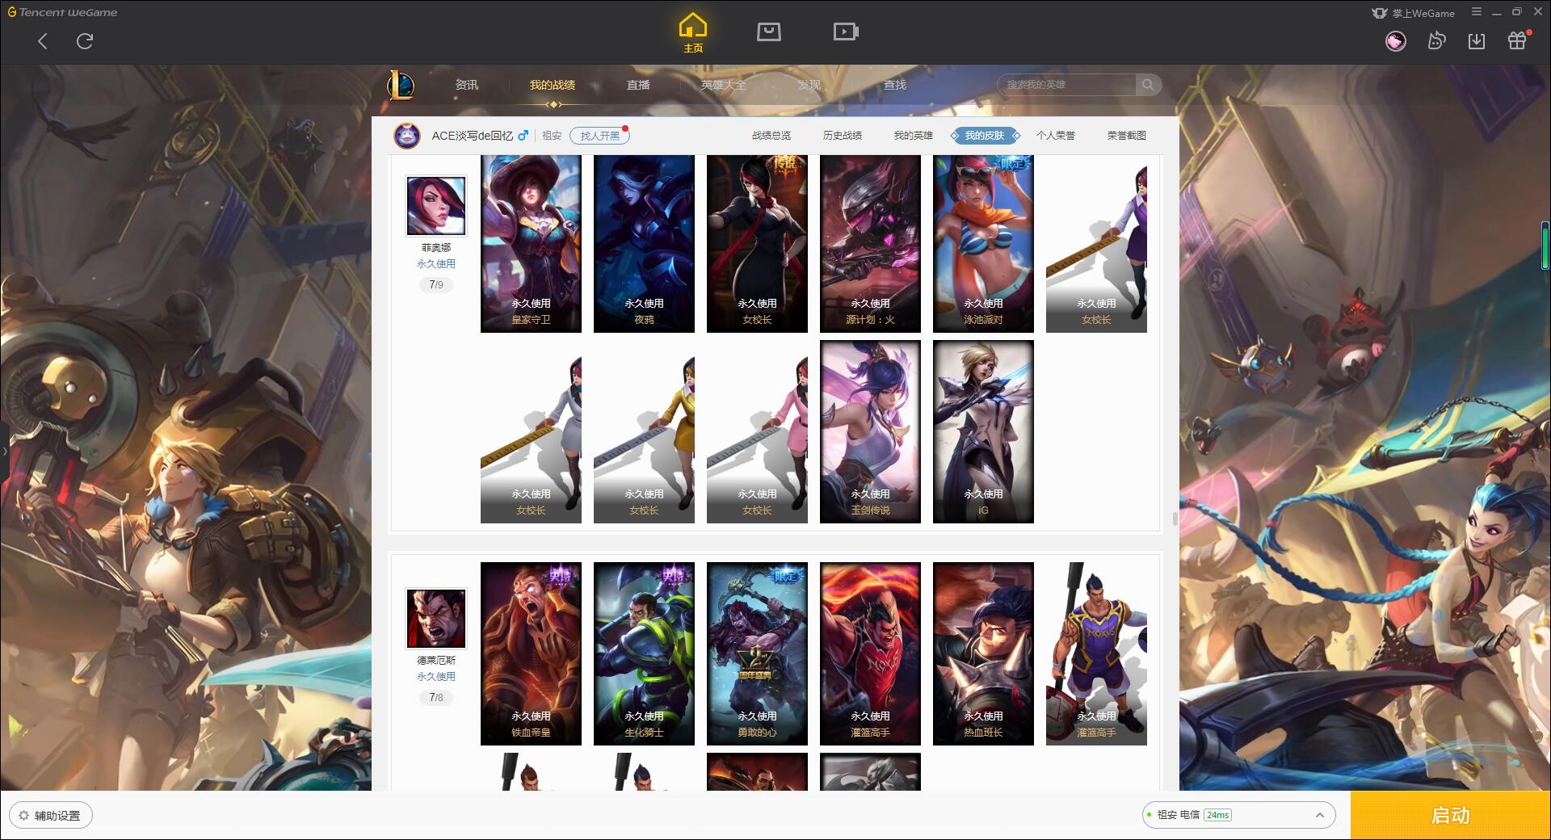Screen dimensions: 1551x840
Task: Select the iG skin thumbnail
Action: pos(983,431)
